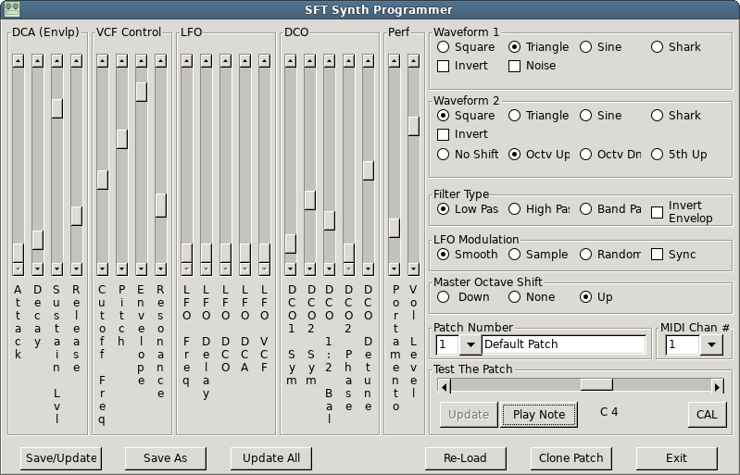Screen dimensions: 740x475
Task: Click the down arrow below the Release slider
Action: point(76,269)
